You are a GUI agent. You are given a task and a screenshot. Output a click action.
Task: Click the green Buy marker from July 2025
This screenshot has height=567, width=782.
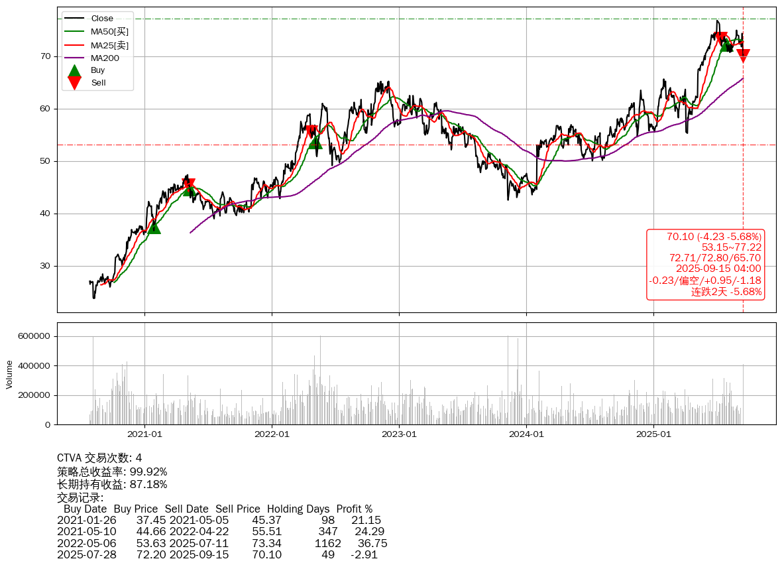tap(726, 45)
